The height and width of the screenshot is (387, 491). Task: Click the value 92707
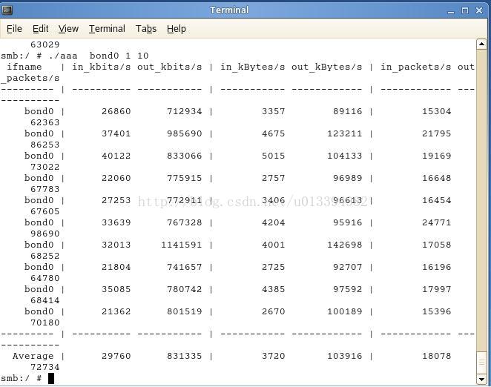(x=348, y=267)
